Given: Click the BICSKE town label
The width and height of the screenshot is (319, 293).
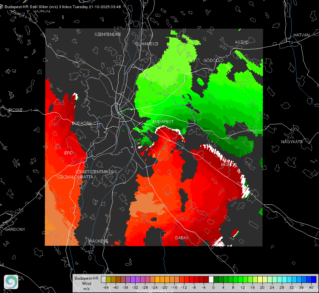Looking at the screenshot, I should point(15,110).
